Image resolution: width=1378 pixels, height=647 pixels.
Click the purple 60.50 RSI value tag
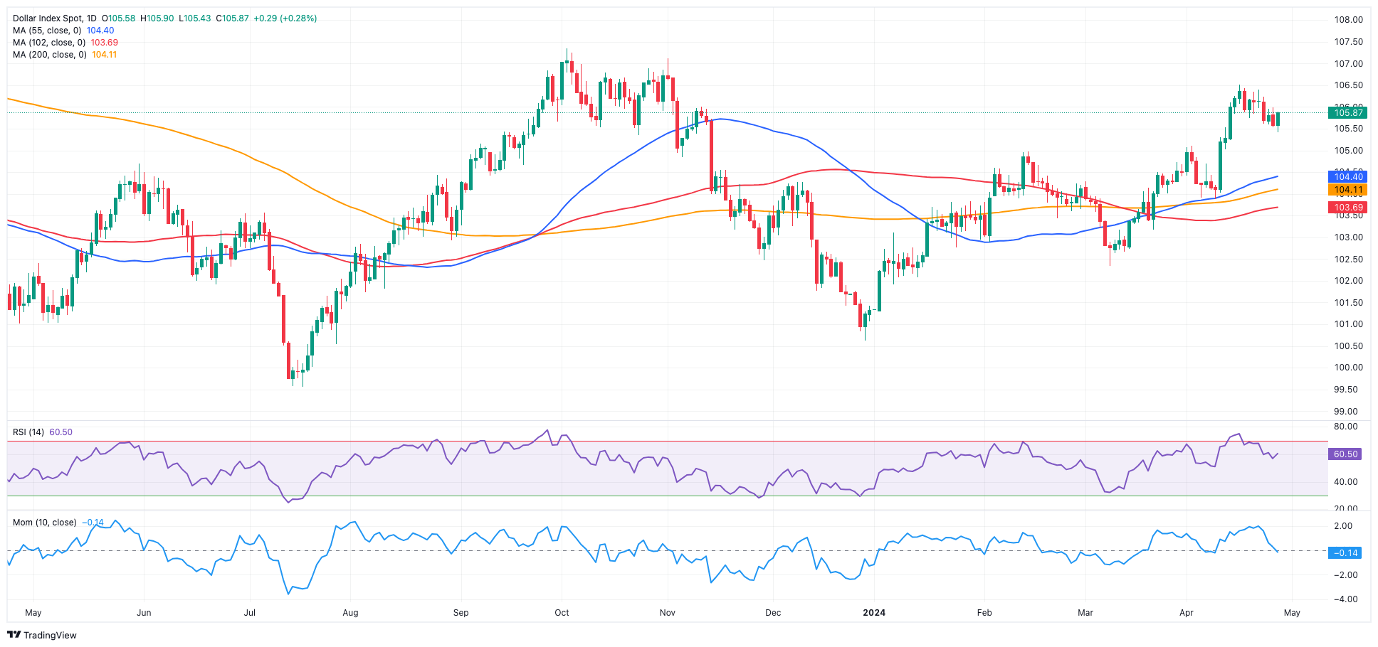(x=1345, y=454)
